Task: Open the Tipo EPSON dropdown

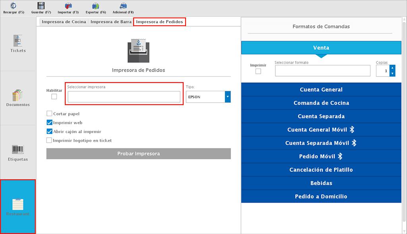Action: [228, 97]
